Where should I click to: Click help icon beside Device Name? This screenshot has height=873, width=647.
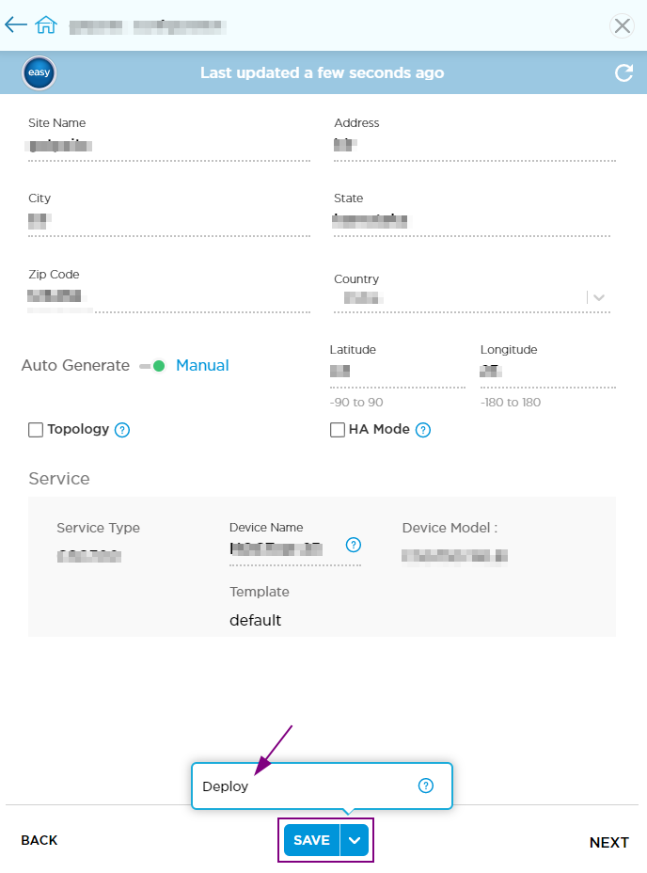click(354, 545)
